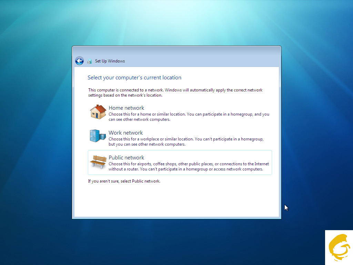Click the yellow logo in the screen corner
Screen dimensions: 353x265
(x=339, y=248)
